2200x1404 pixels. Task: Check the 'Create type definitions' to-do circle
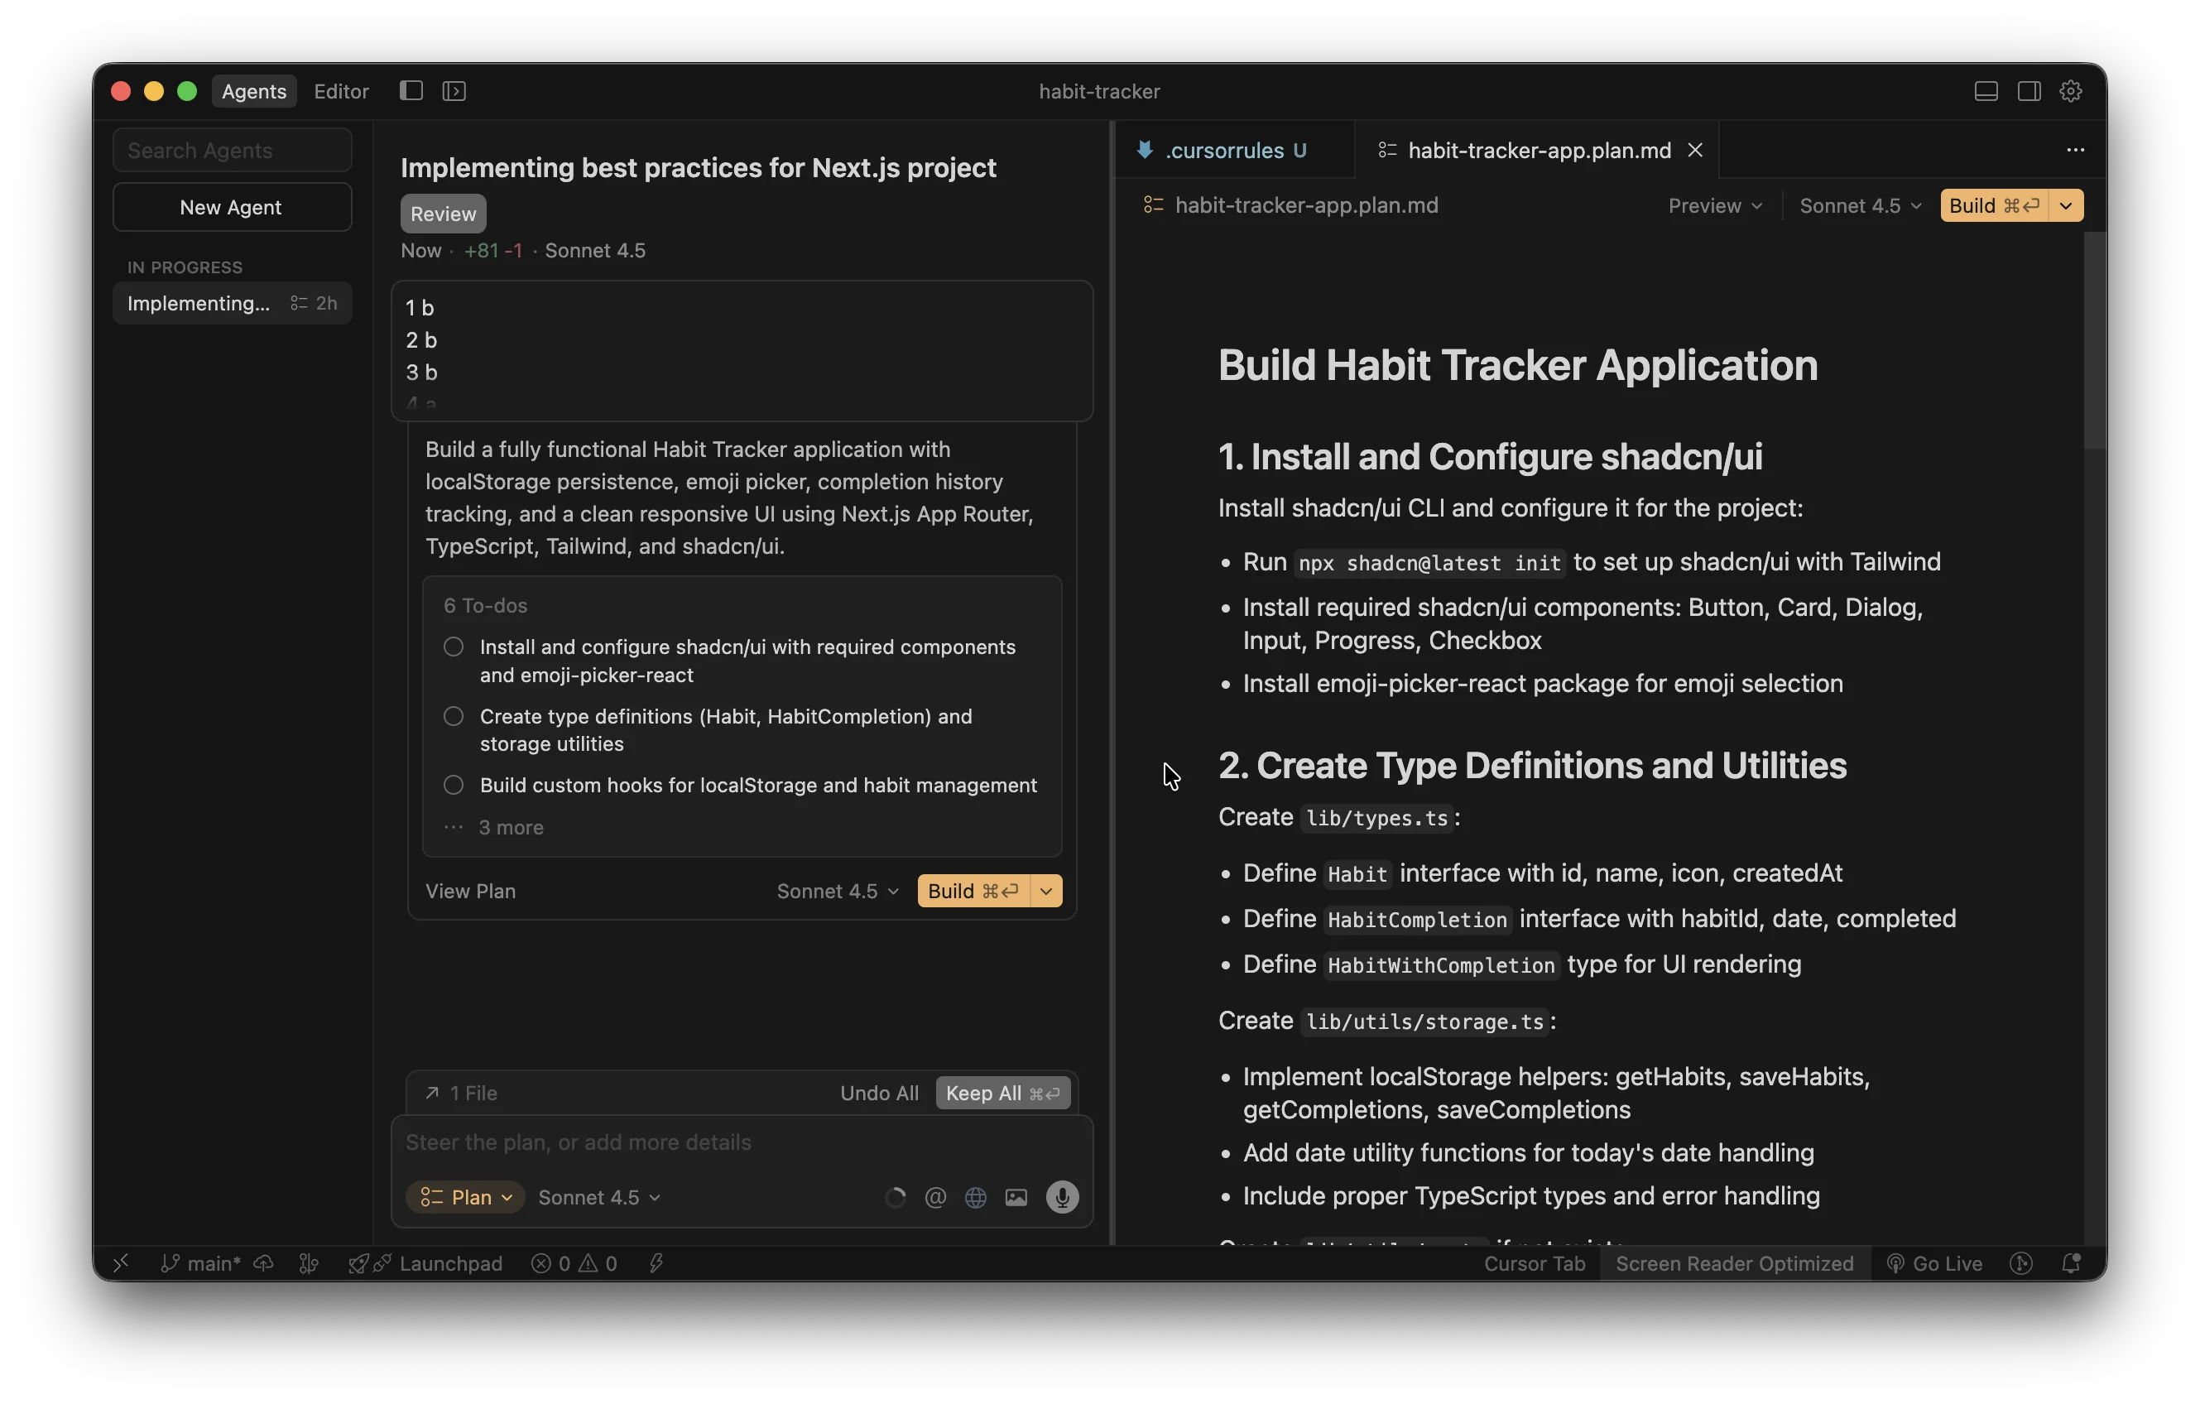[453, 717]
